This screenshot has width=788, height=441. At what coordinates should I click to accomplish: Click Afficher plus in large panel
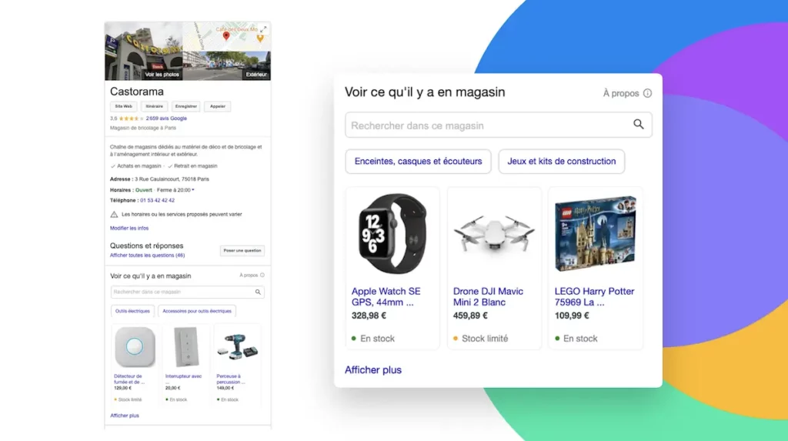point(373,369)
